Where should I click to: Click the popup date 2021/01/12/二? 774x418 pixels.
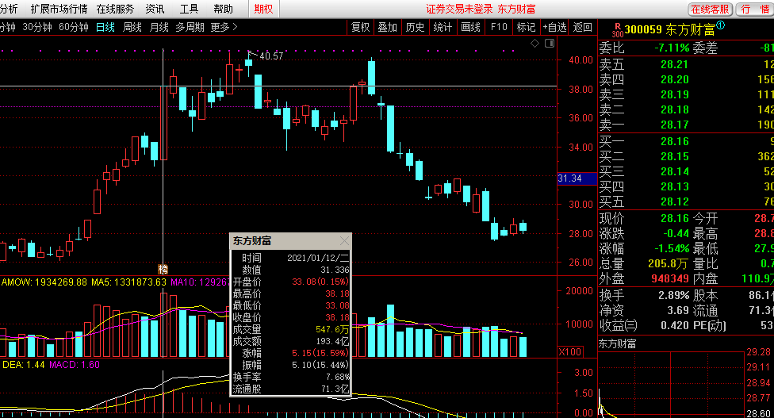tap(318, 258)
